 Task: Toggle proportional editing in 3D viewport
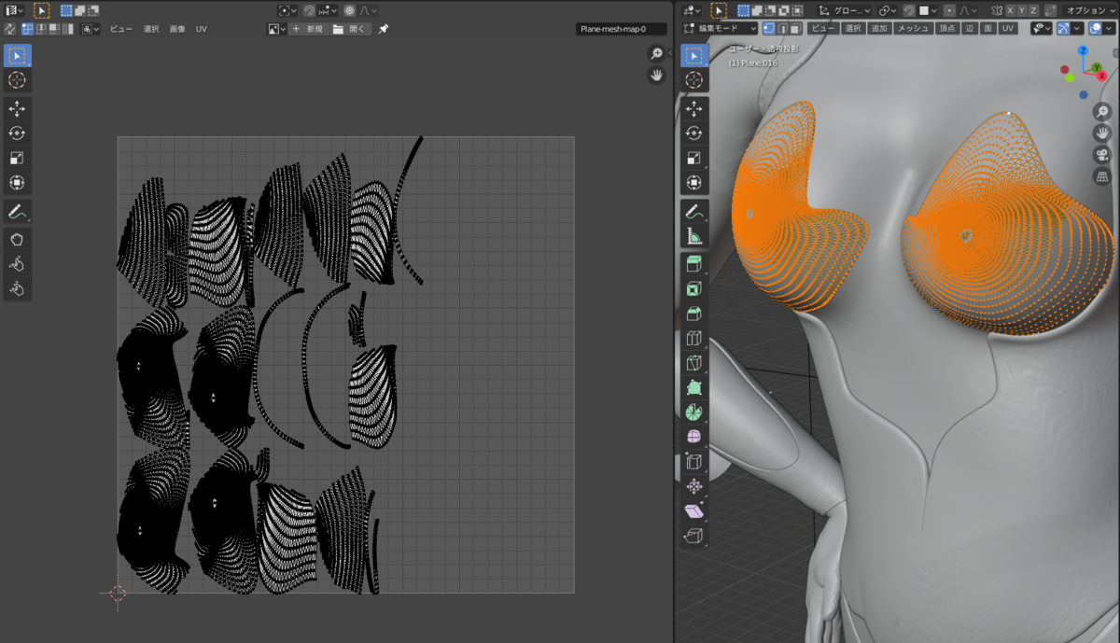[949, 10]
